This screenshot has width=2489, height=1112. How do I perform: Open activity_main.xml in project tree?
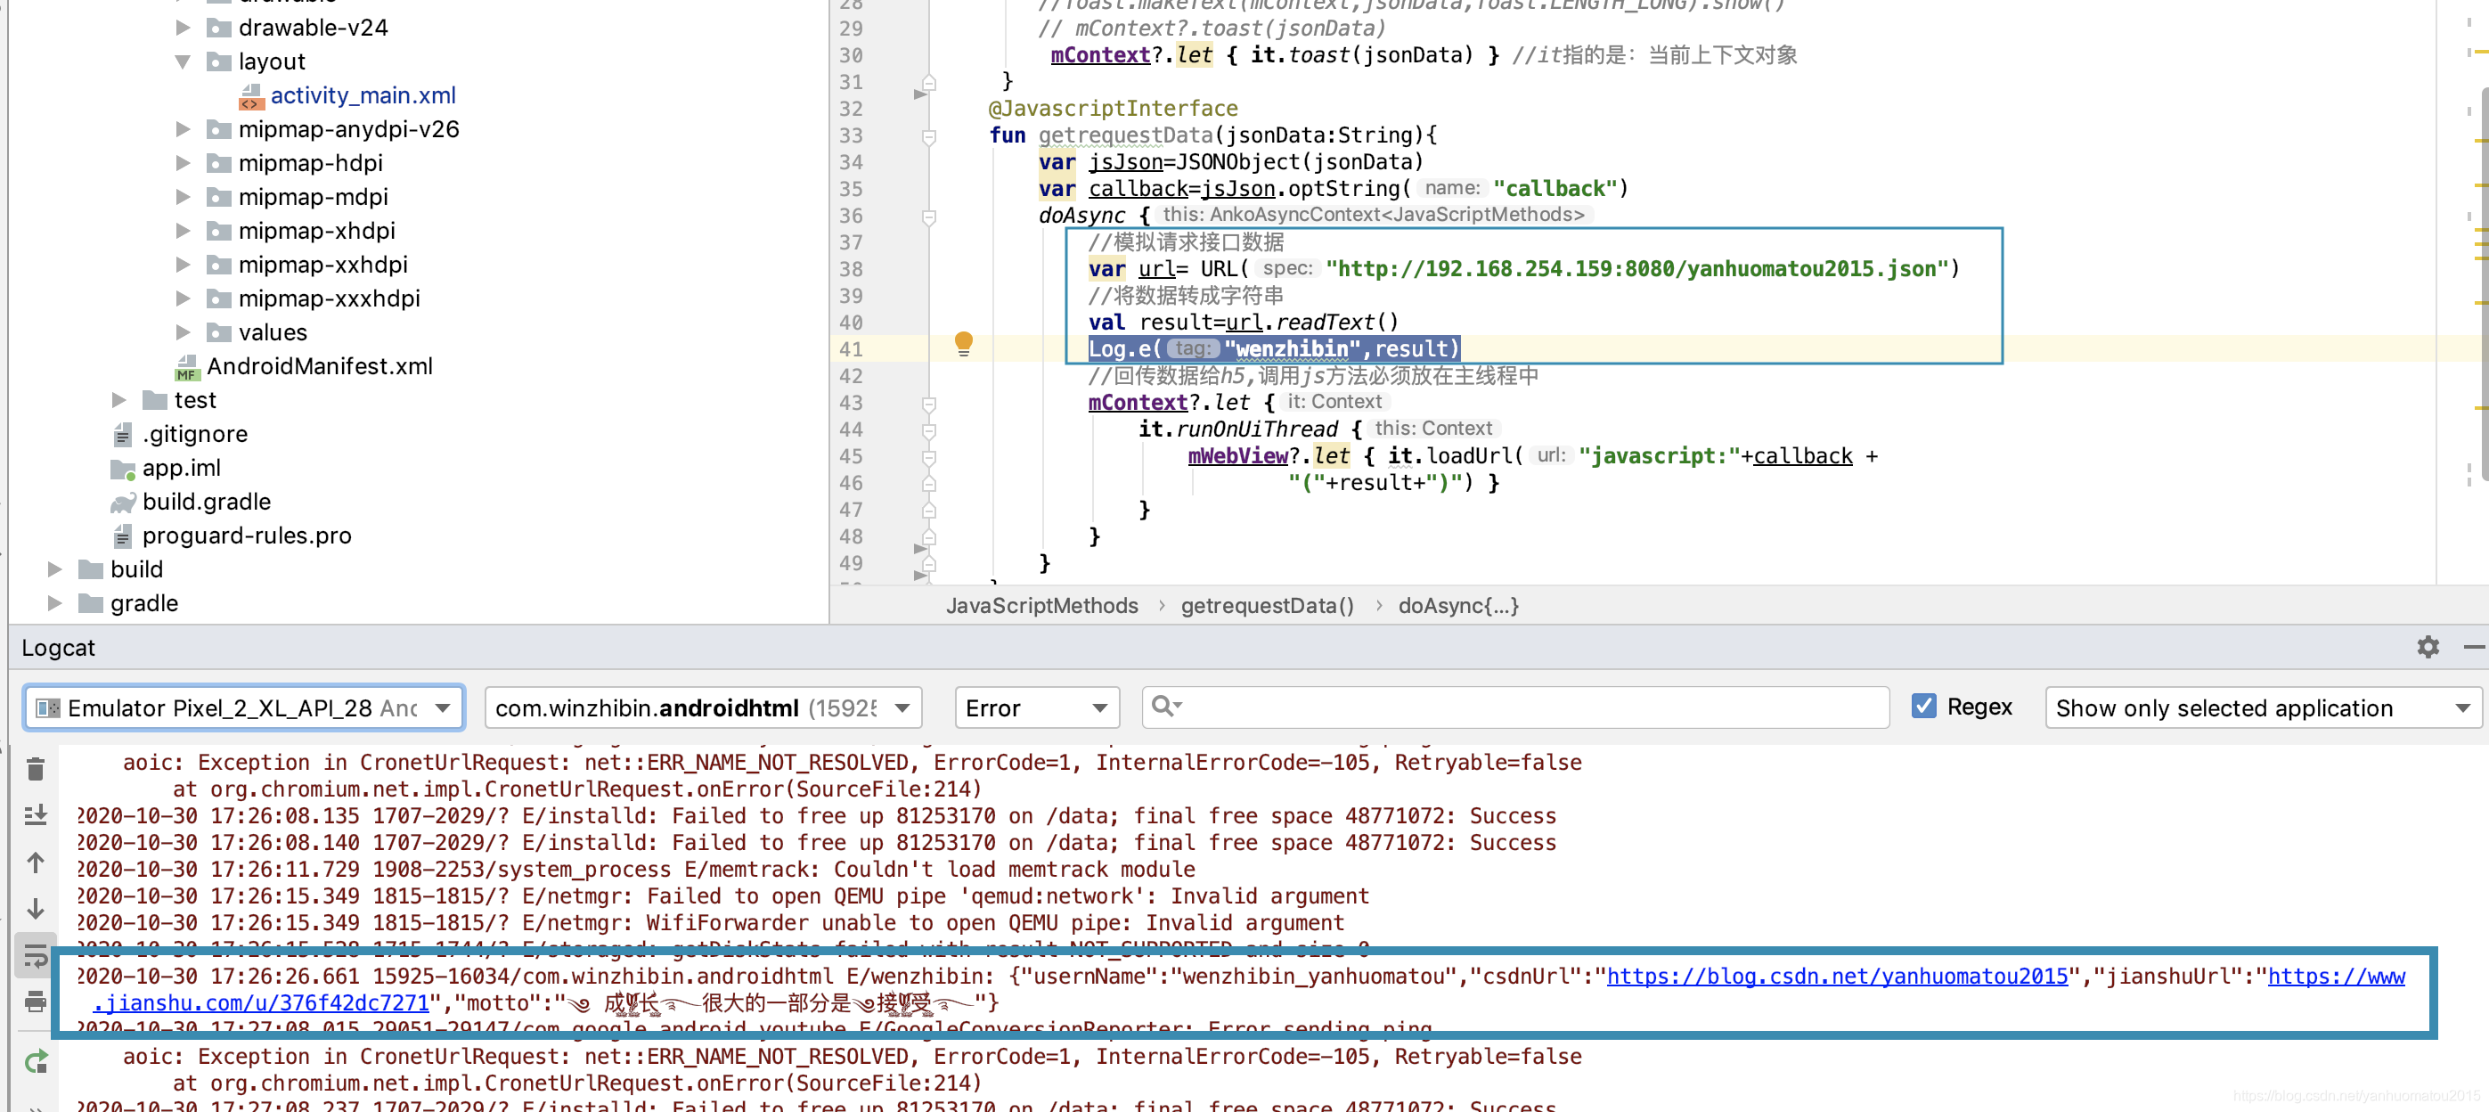[363, 95]
